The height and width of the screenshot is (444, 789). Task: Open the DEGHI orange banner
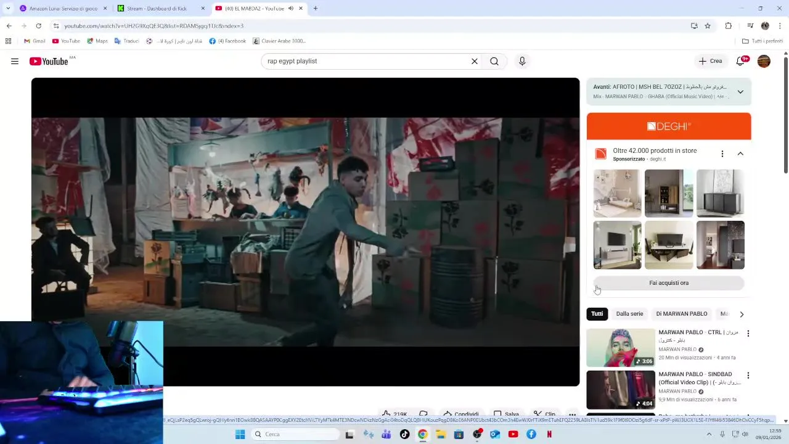pyautogui.click(x=669, y=126)
